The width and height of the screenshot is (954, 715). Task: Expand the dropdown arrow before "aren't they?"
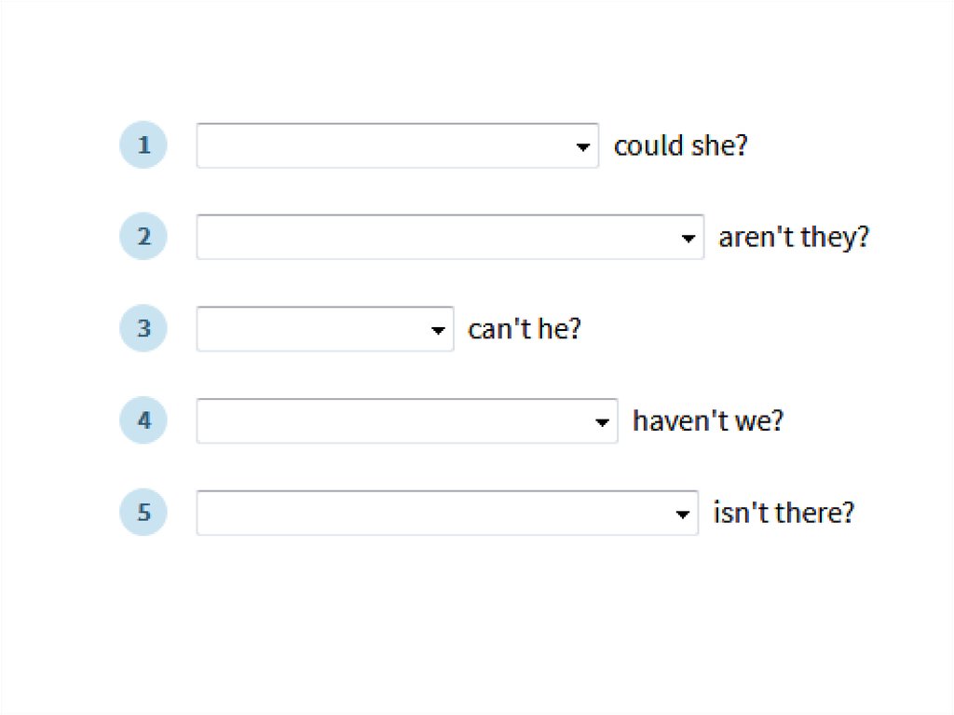point(688,239)
